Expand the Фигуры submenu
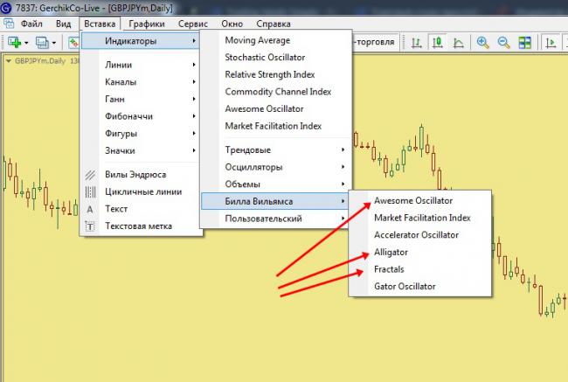The width and height of the screenshot is (568, 382). tap(141, 134)
